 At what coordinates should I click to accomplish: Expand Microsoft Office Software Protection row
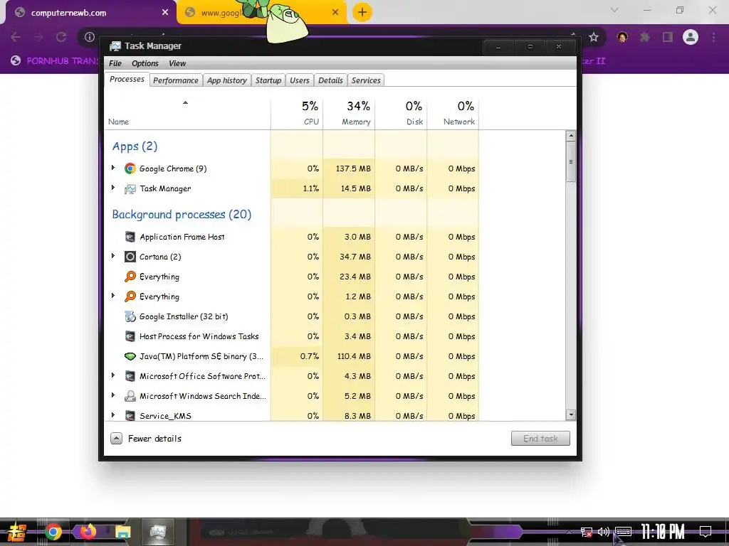coord(113,375)
